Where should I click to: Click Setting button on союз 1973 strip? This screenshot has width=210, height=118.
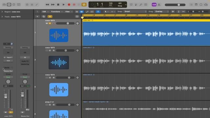tap(8, 48)
